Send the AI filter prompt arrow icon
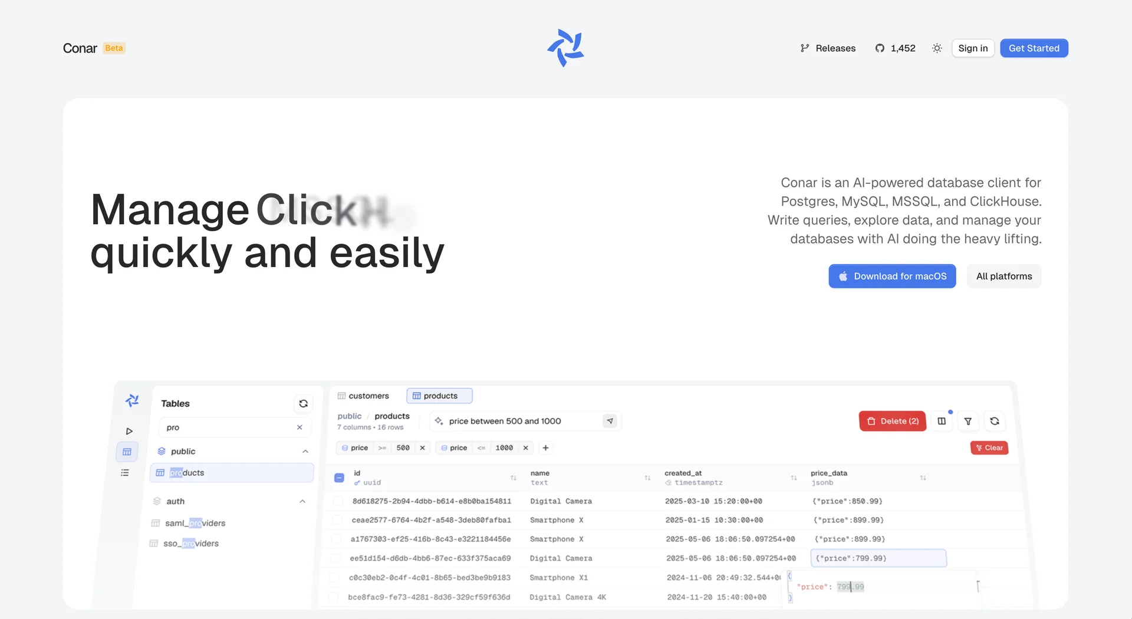This screenshot has height=619, width=1132. click(610, 421)
